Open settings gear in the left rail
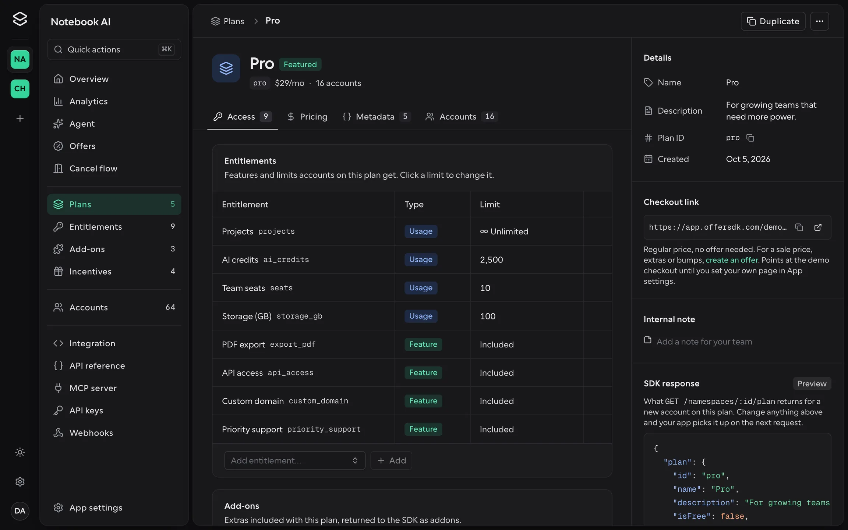Viewport: 848px width, 530px height. (x=20, y=482)
